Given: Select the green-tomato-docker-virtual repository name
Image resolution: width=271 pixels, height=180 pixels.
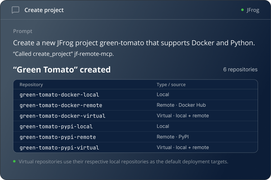Looking at the screenshot, I should pyautogui.click(x=62, y=116).
